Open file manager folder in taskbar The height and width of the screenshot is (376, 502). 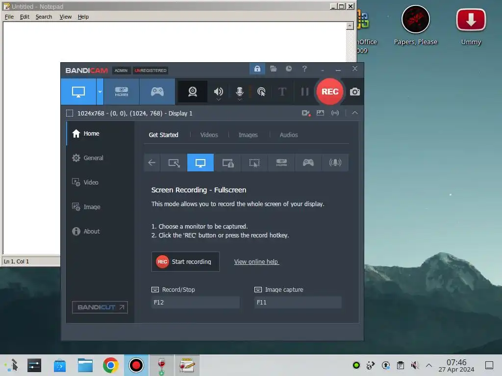point(85,365)
